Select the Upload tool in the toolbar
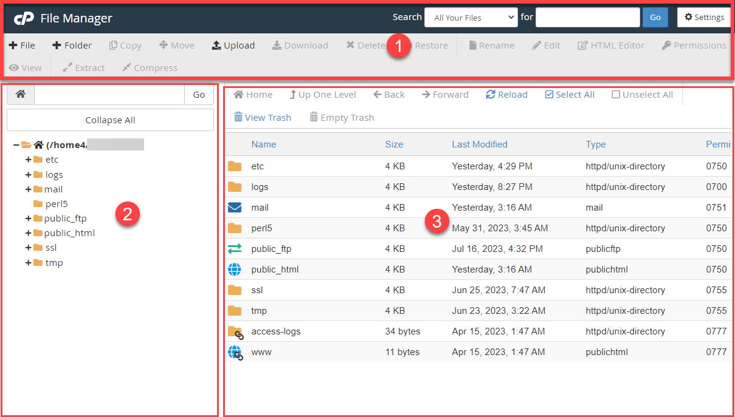This screenshot has height=417, width=735. pyautogui.click(x=233, y=45)
